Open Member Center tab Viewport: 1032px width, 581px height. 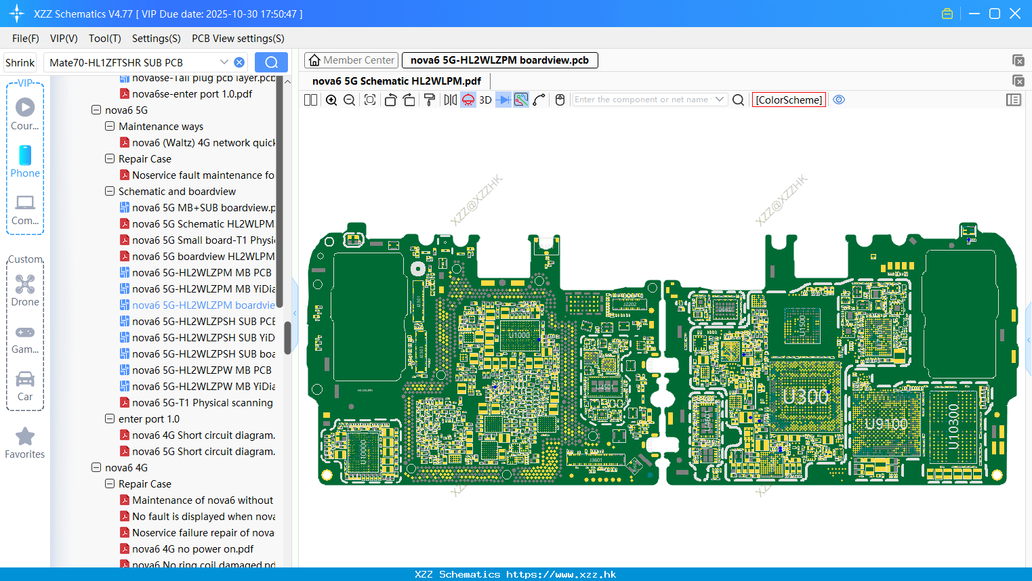click(x=351, y=60)
